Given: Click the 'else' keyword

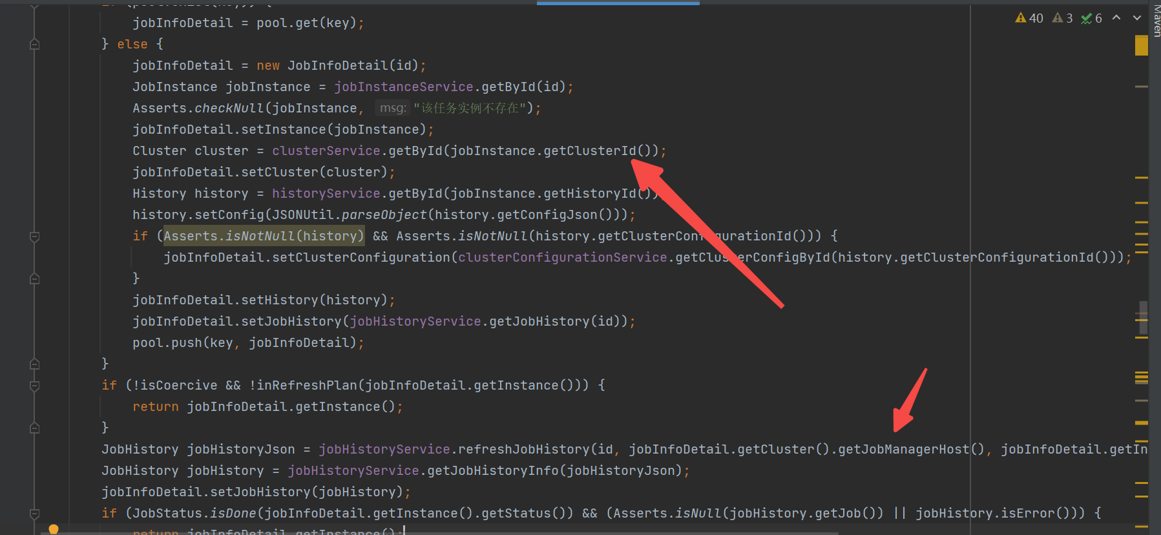Looking at the screenshot, I should [132, 44].
